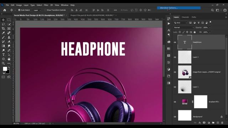228x128 pixels.
Task: Select the Zoom tool
Action: pyautogui.click(x=3, y=63)
